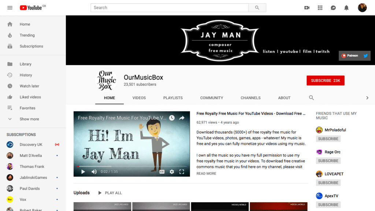Subscribe to OurMusicBox with red button

[x=326, y=81]
